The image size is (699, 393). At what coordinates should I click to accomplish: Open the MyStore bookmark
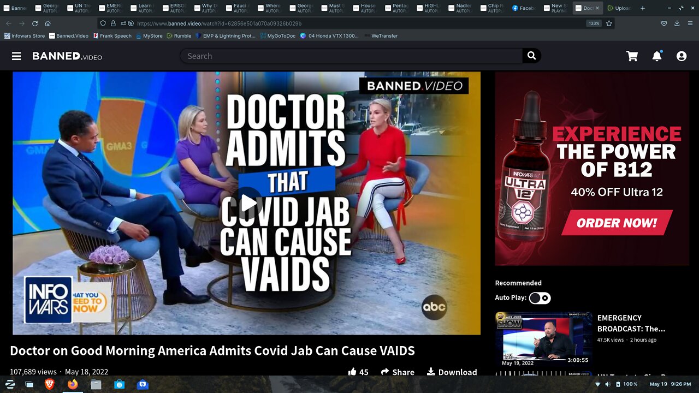pyautogui.click(x=149, y=36)
